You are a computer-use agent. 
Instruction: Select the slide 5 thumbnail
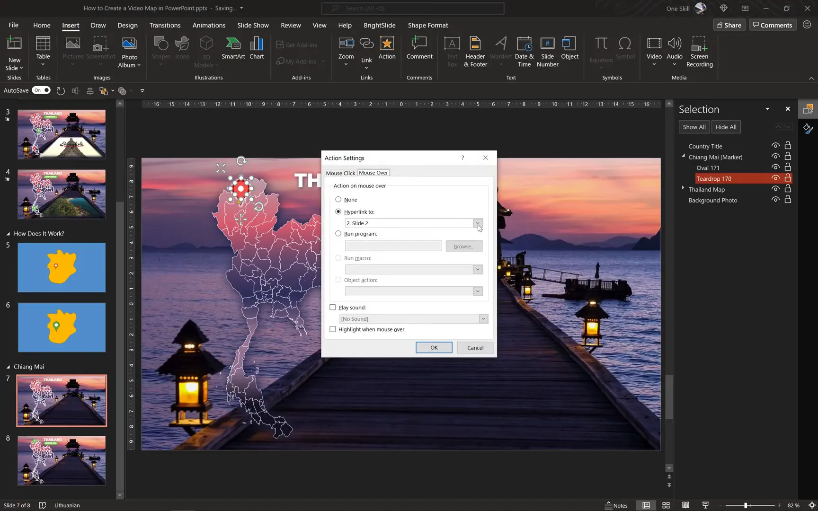point(62,267)
